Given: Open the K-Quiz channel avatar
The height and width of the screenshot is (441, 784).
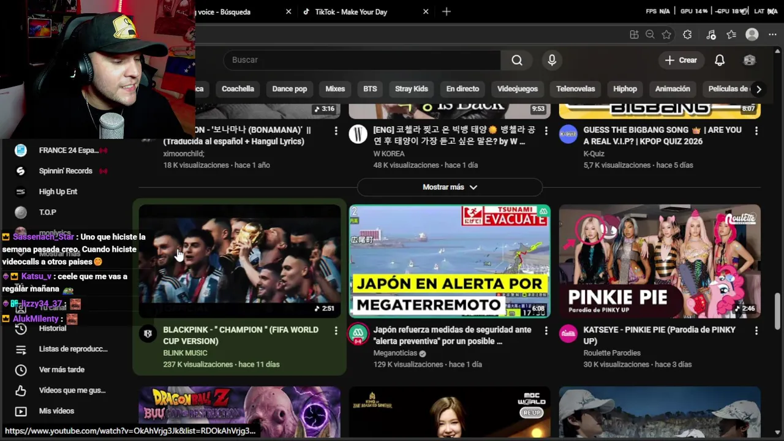Looking at the screenshot, I should [x=568, y=134].
